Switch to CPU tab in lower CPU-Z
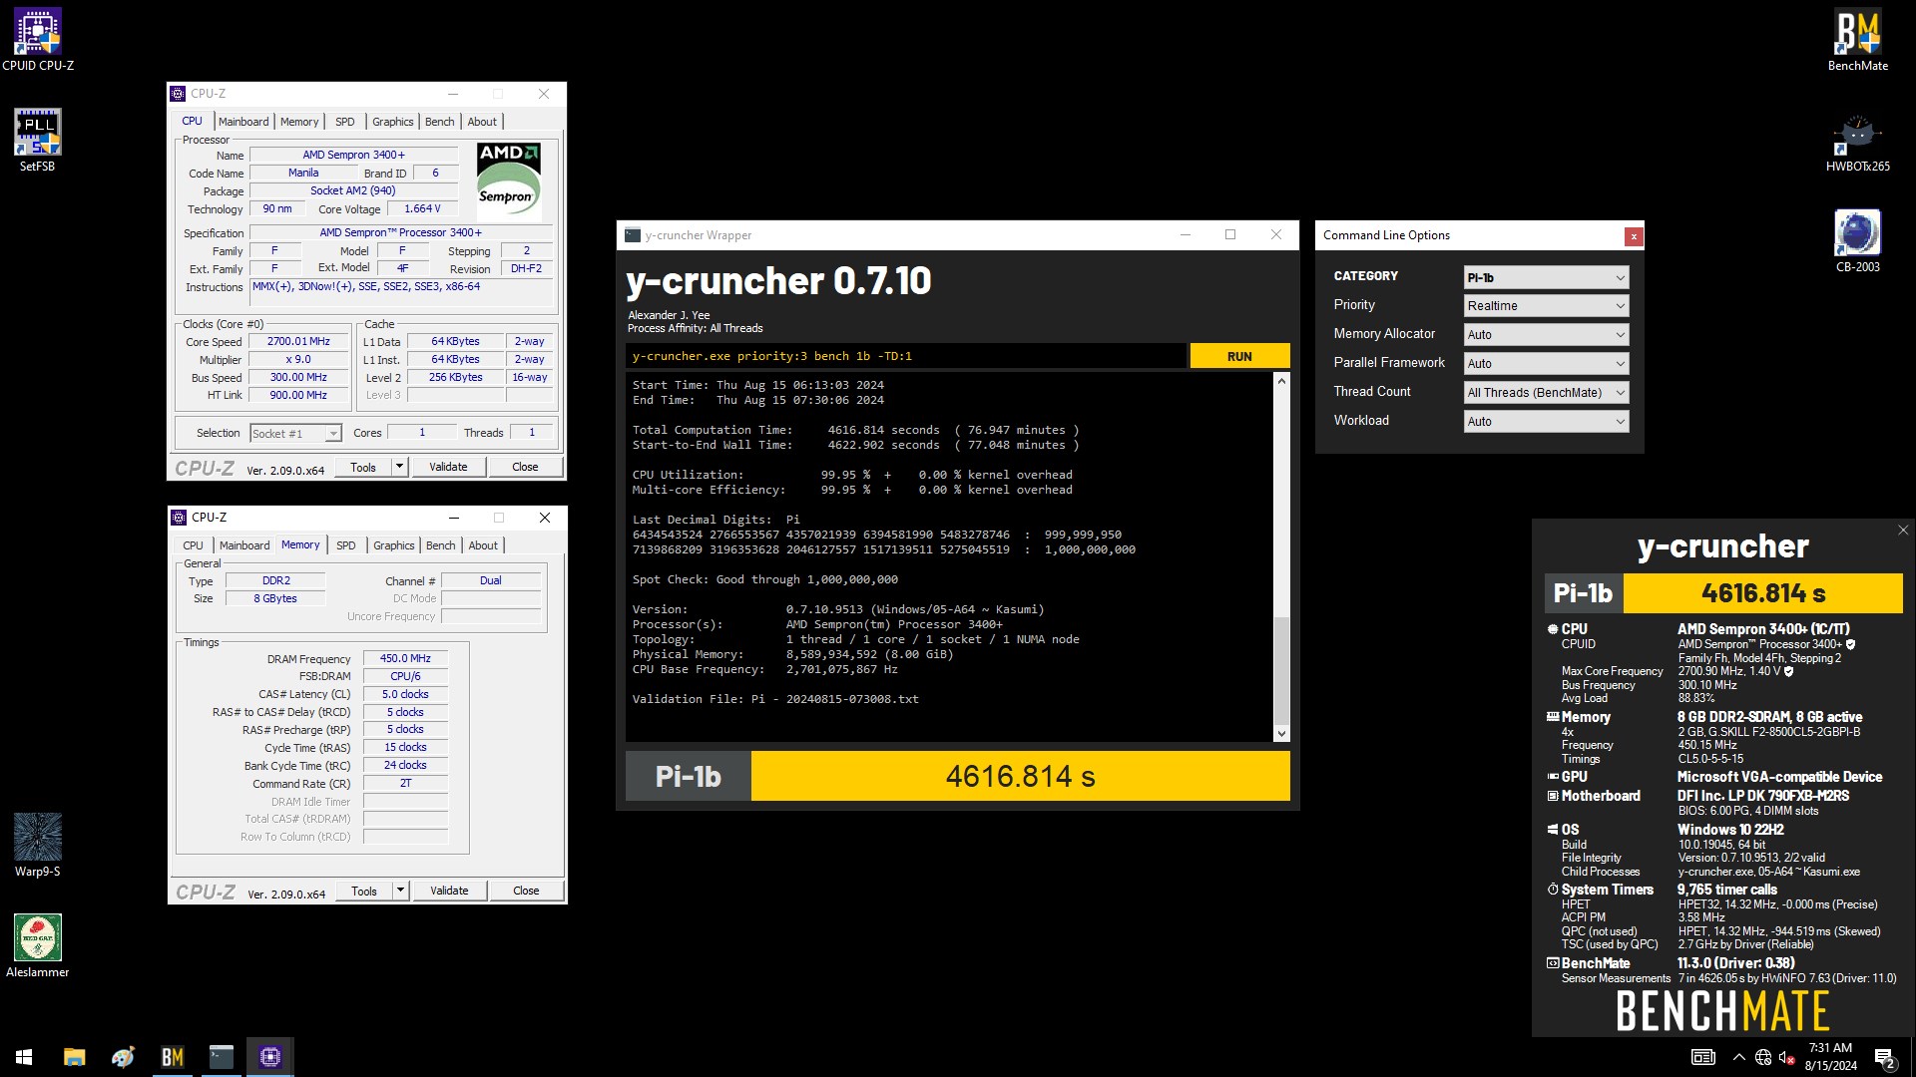This screenshot has width=1916, height=1077. [193, 545]
